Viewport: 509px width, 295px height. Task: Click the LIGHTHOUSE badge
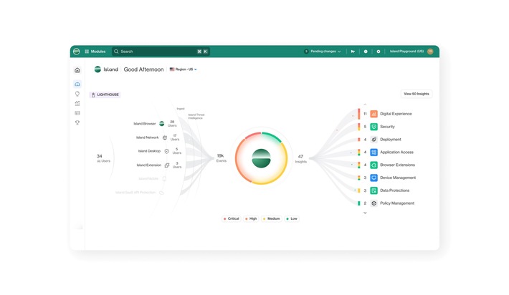[x=105, y=95]
